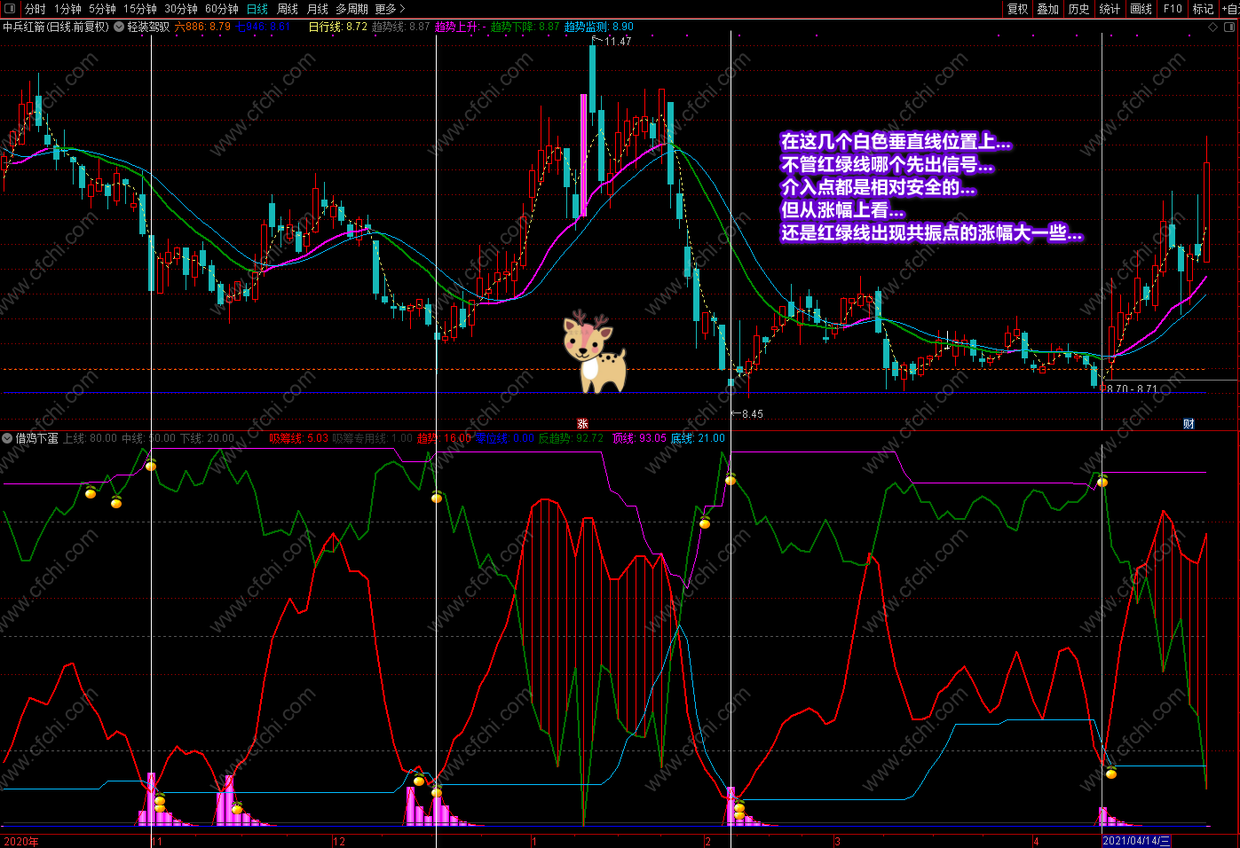
Task: Open the 画线 drawing tools
Action: coord(1141,9)
